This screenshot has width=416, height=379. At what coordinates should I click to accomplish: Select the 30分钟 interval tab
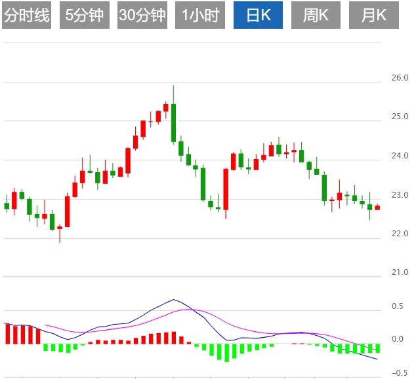pyautogui.click(x=142, y=15)
